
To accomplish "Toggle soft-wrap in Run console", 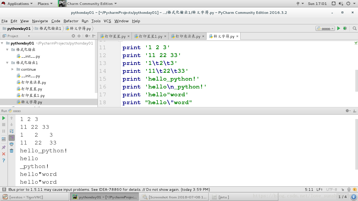I will (x=12, y=131).
